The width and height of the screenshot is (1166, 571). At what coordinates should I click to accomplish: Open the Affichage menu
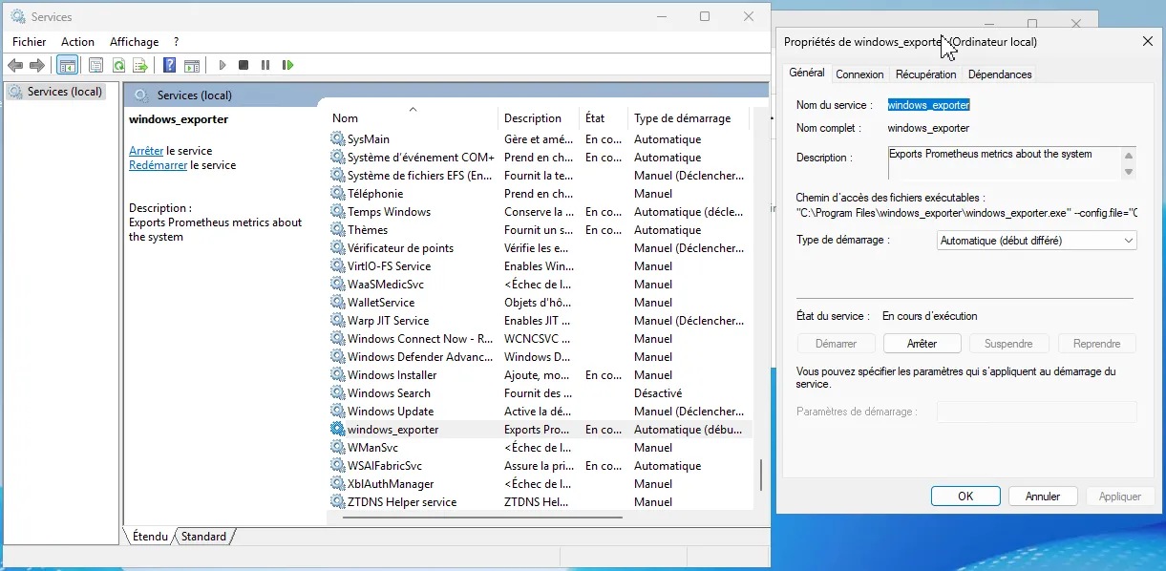[134, 42]
